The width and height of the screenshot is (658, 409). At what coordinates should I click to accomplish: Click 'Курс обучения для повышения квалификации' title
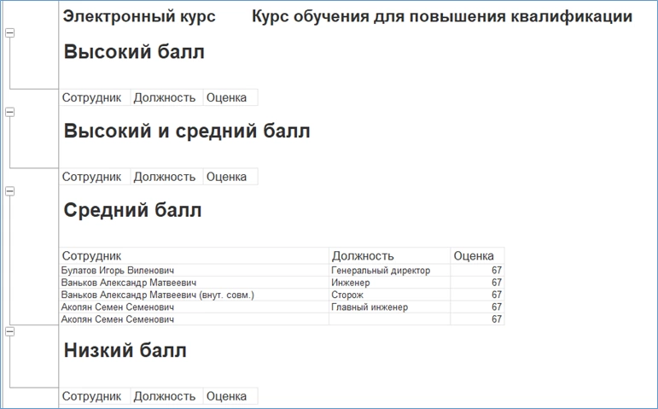[442, 16]
